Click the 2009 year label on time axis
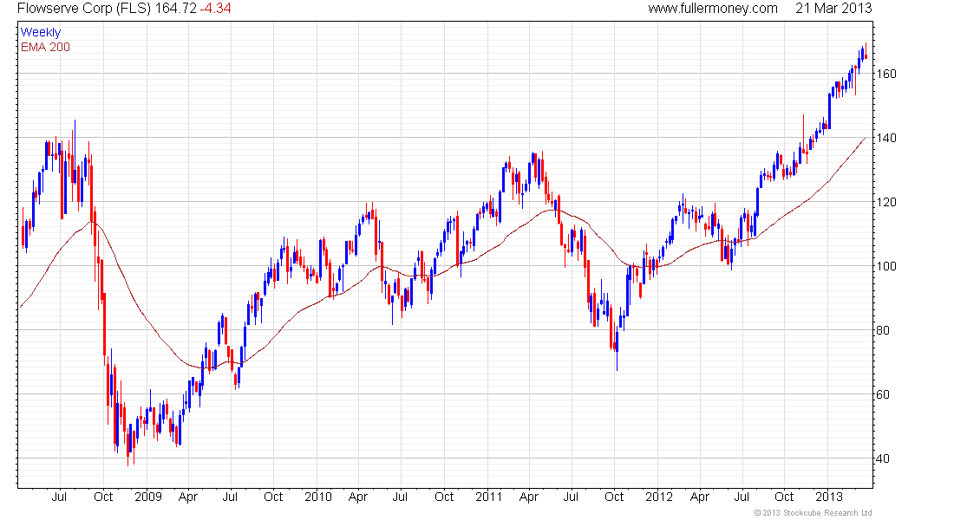 point(147,497)
